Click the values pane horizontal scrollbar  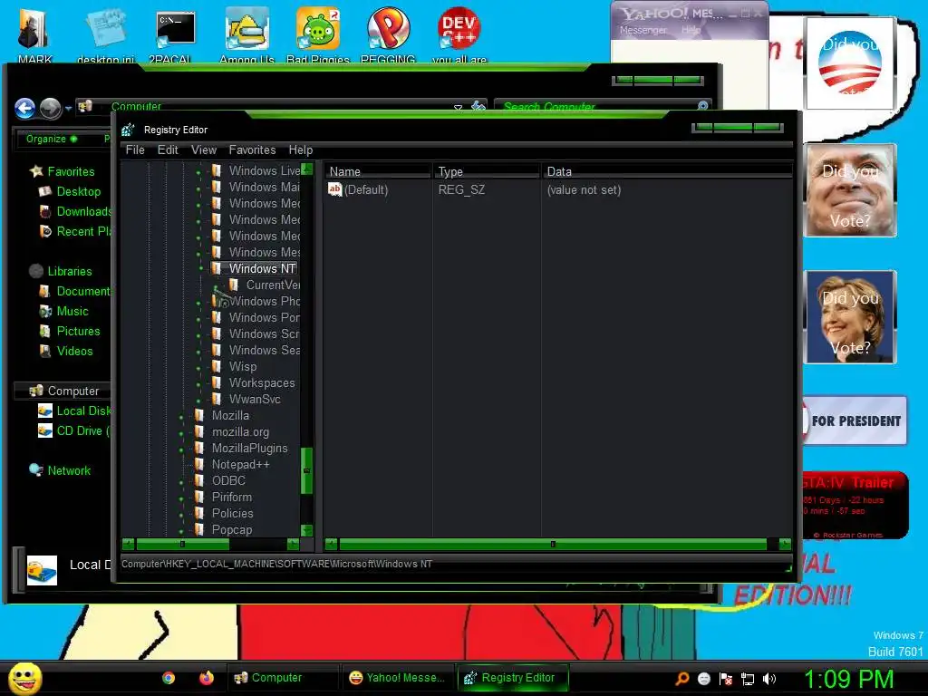tap(553, 544)
